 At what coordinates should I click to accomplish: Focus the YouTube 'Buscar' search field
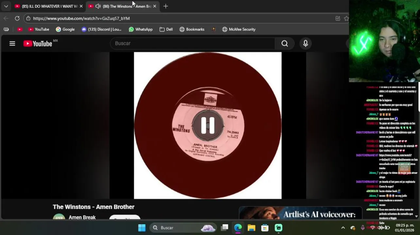tap(193, 43)
